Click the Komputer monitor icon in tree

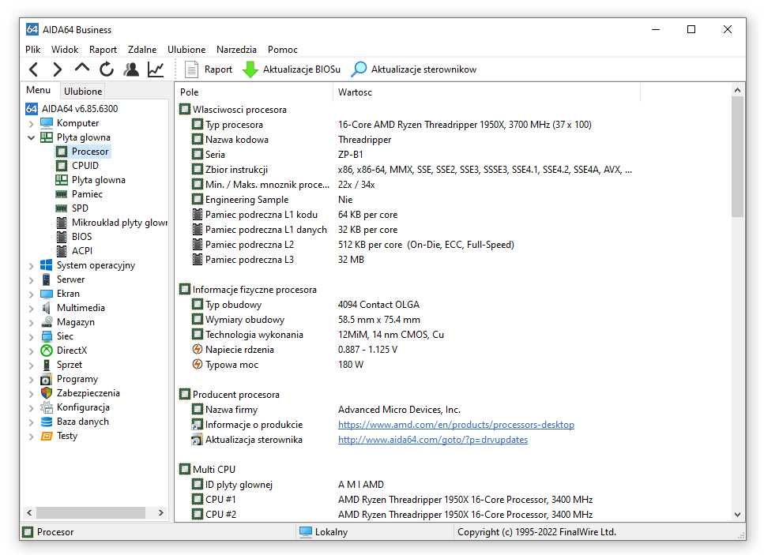(x=47, y=122)
